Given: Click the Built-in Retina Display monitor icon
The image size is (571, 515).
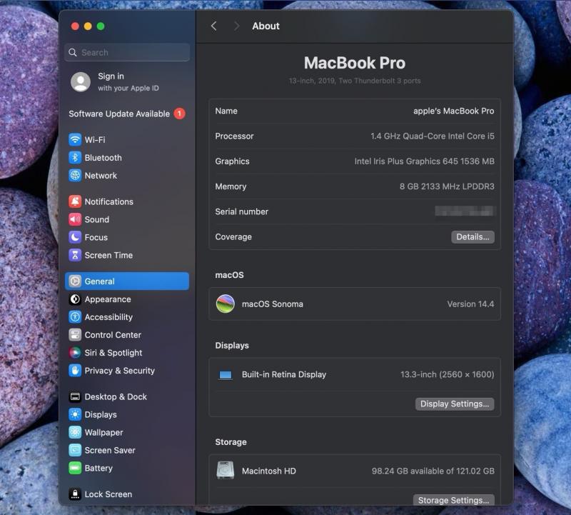Looking at the screenshot, I should tap(226, 375).
